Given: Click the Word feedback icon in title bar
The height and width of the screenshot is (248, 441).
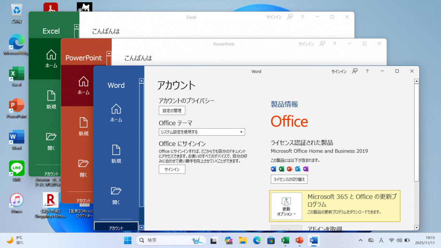Looking at the screenshot, I should 355,71.
